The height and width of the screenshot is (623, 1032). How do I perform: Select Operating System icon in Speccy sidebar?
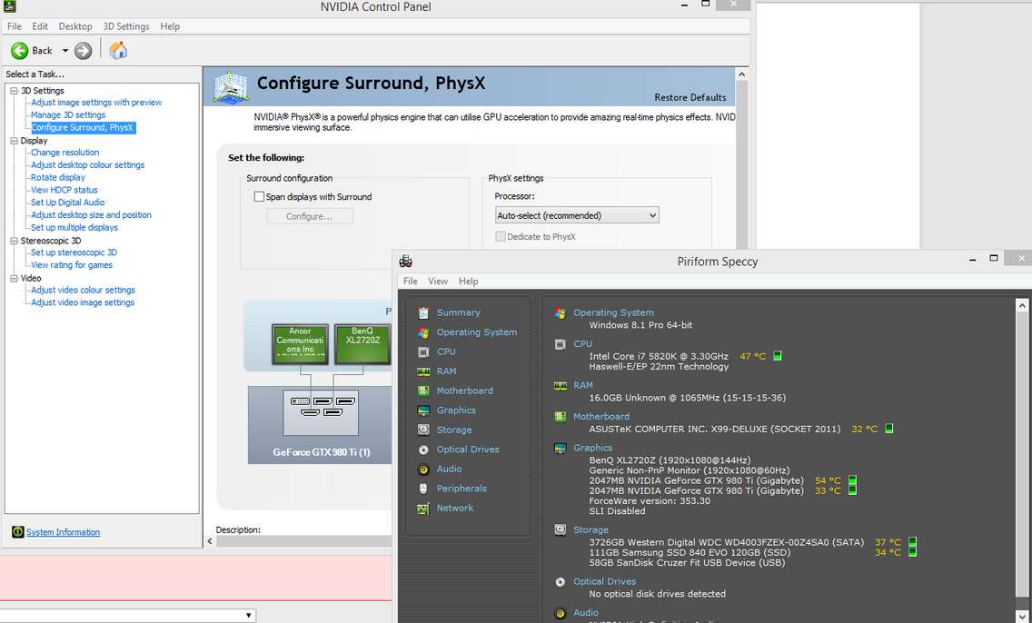coord(424,332)
